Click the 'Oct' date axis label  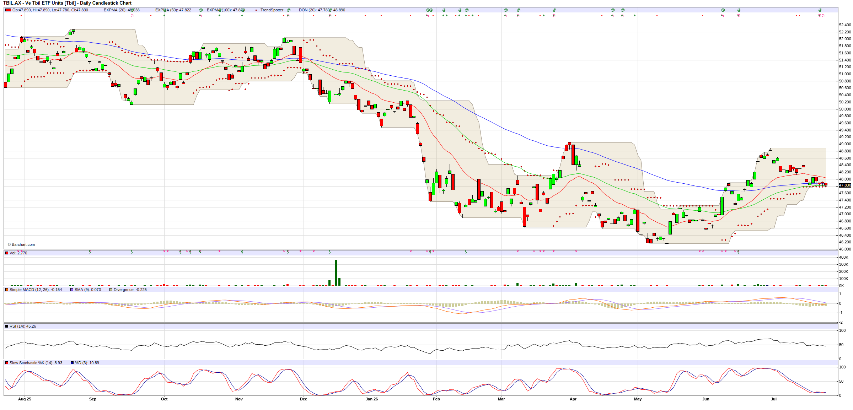point(164,399)
